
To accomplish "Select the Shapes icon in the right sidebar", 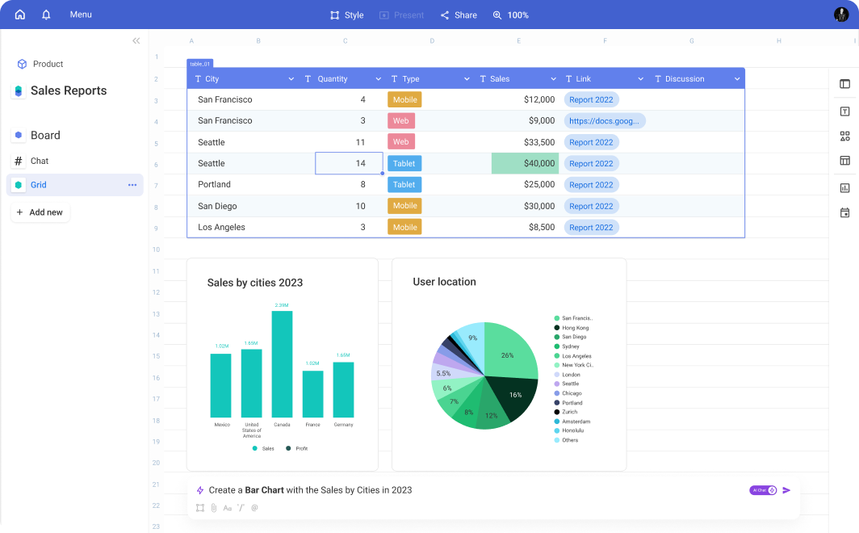I will (844, 136).
